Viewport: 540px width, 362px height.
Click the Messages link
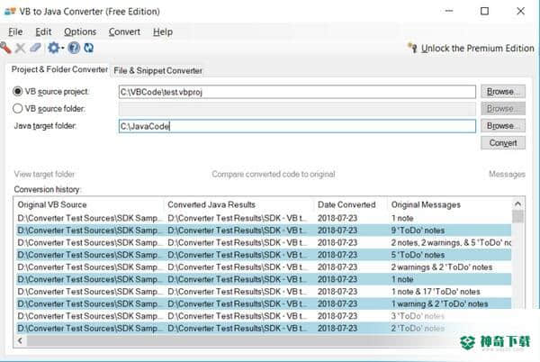pos(507,175)
